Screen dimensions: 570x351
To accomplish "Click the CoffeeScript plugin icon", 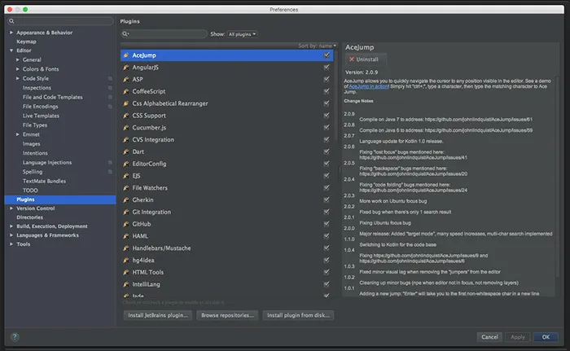I will [x=126, y=91].
